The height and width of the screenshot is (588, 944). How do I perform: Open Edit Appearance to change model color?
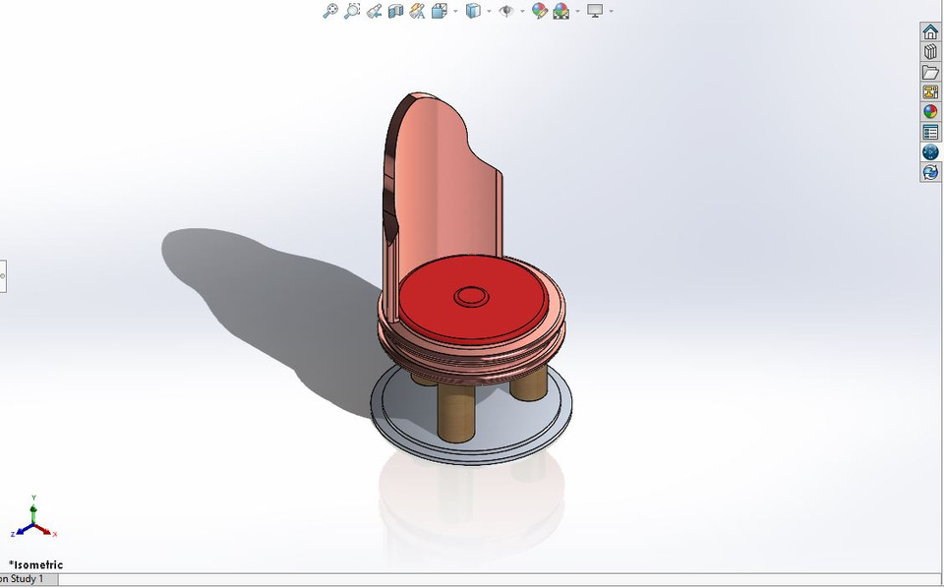[537, 11]
